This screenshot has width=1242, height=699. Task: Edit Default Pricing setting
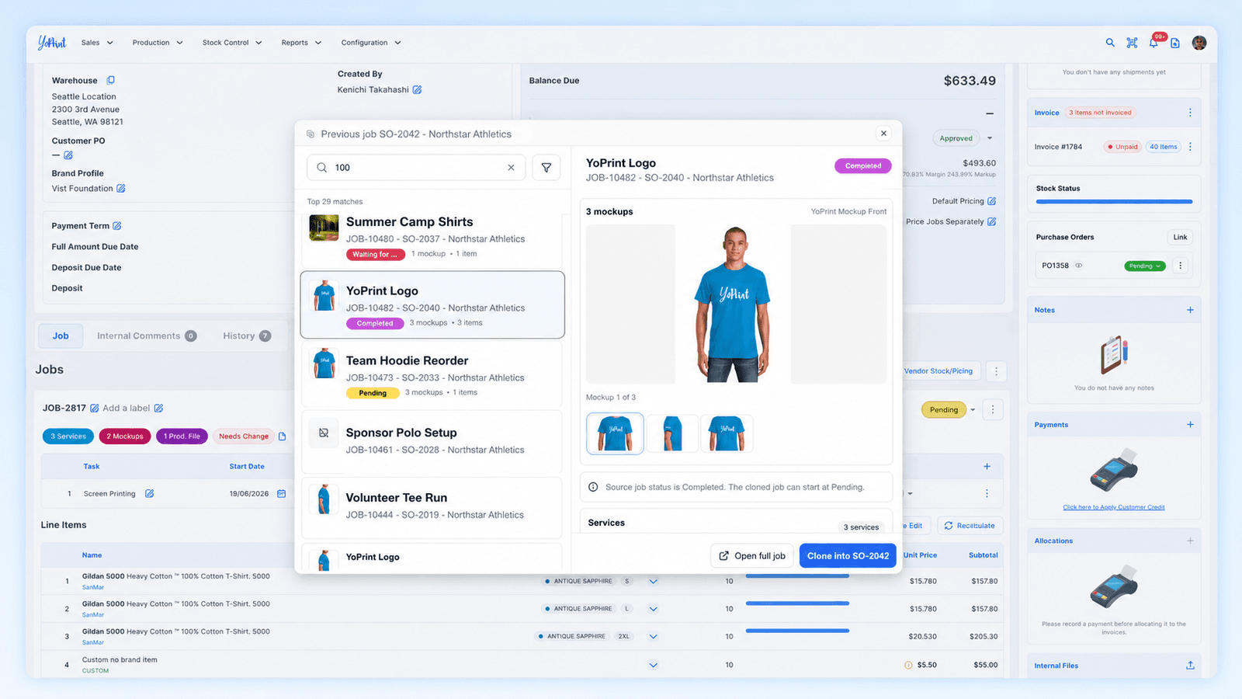(991, 201)
